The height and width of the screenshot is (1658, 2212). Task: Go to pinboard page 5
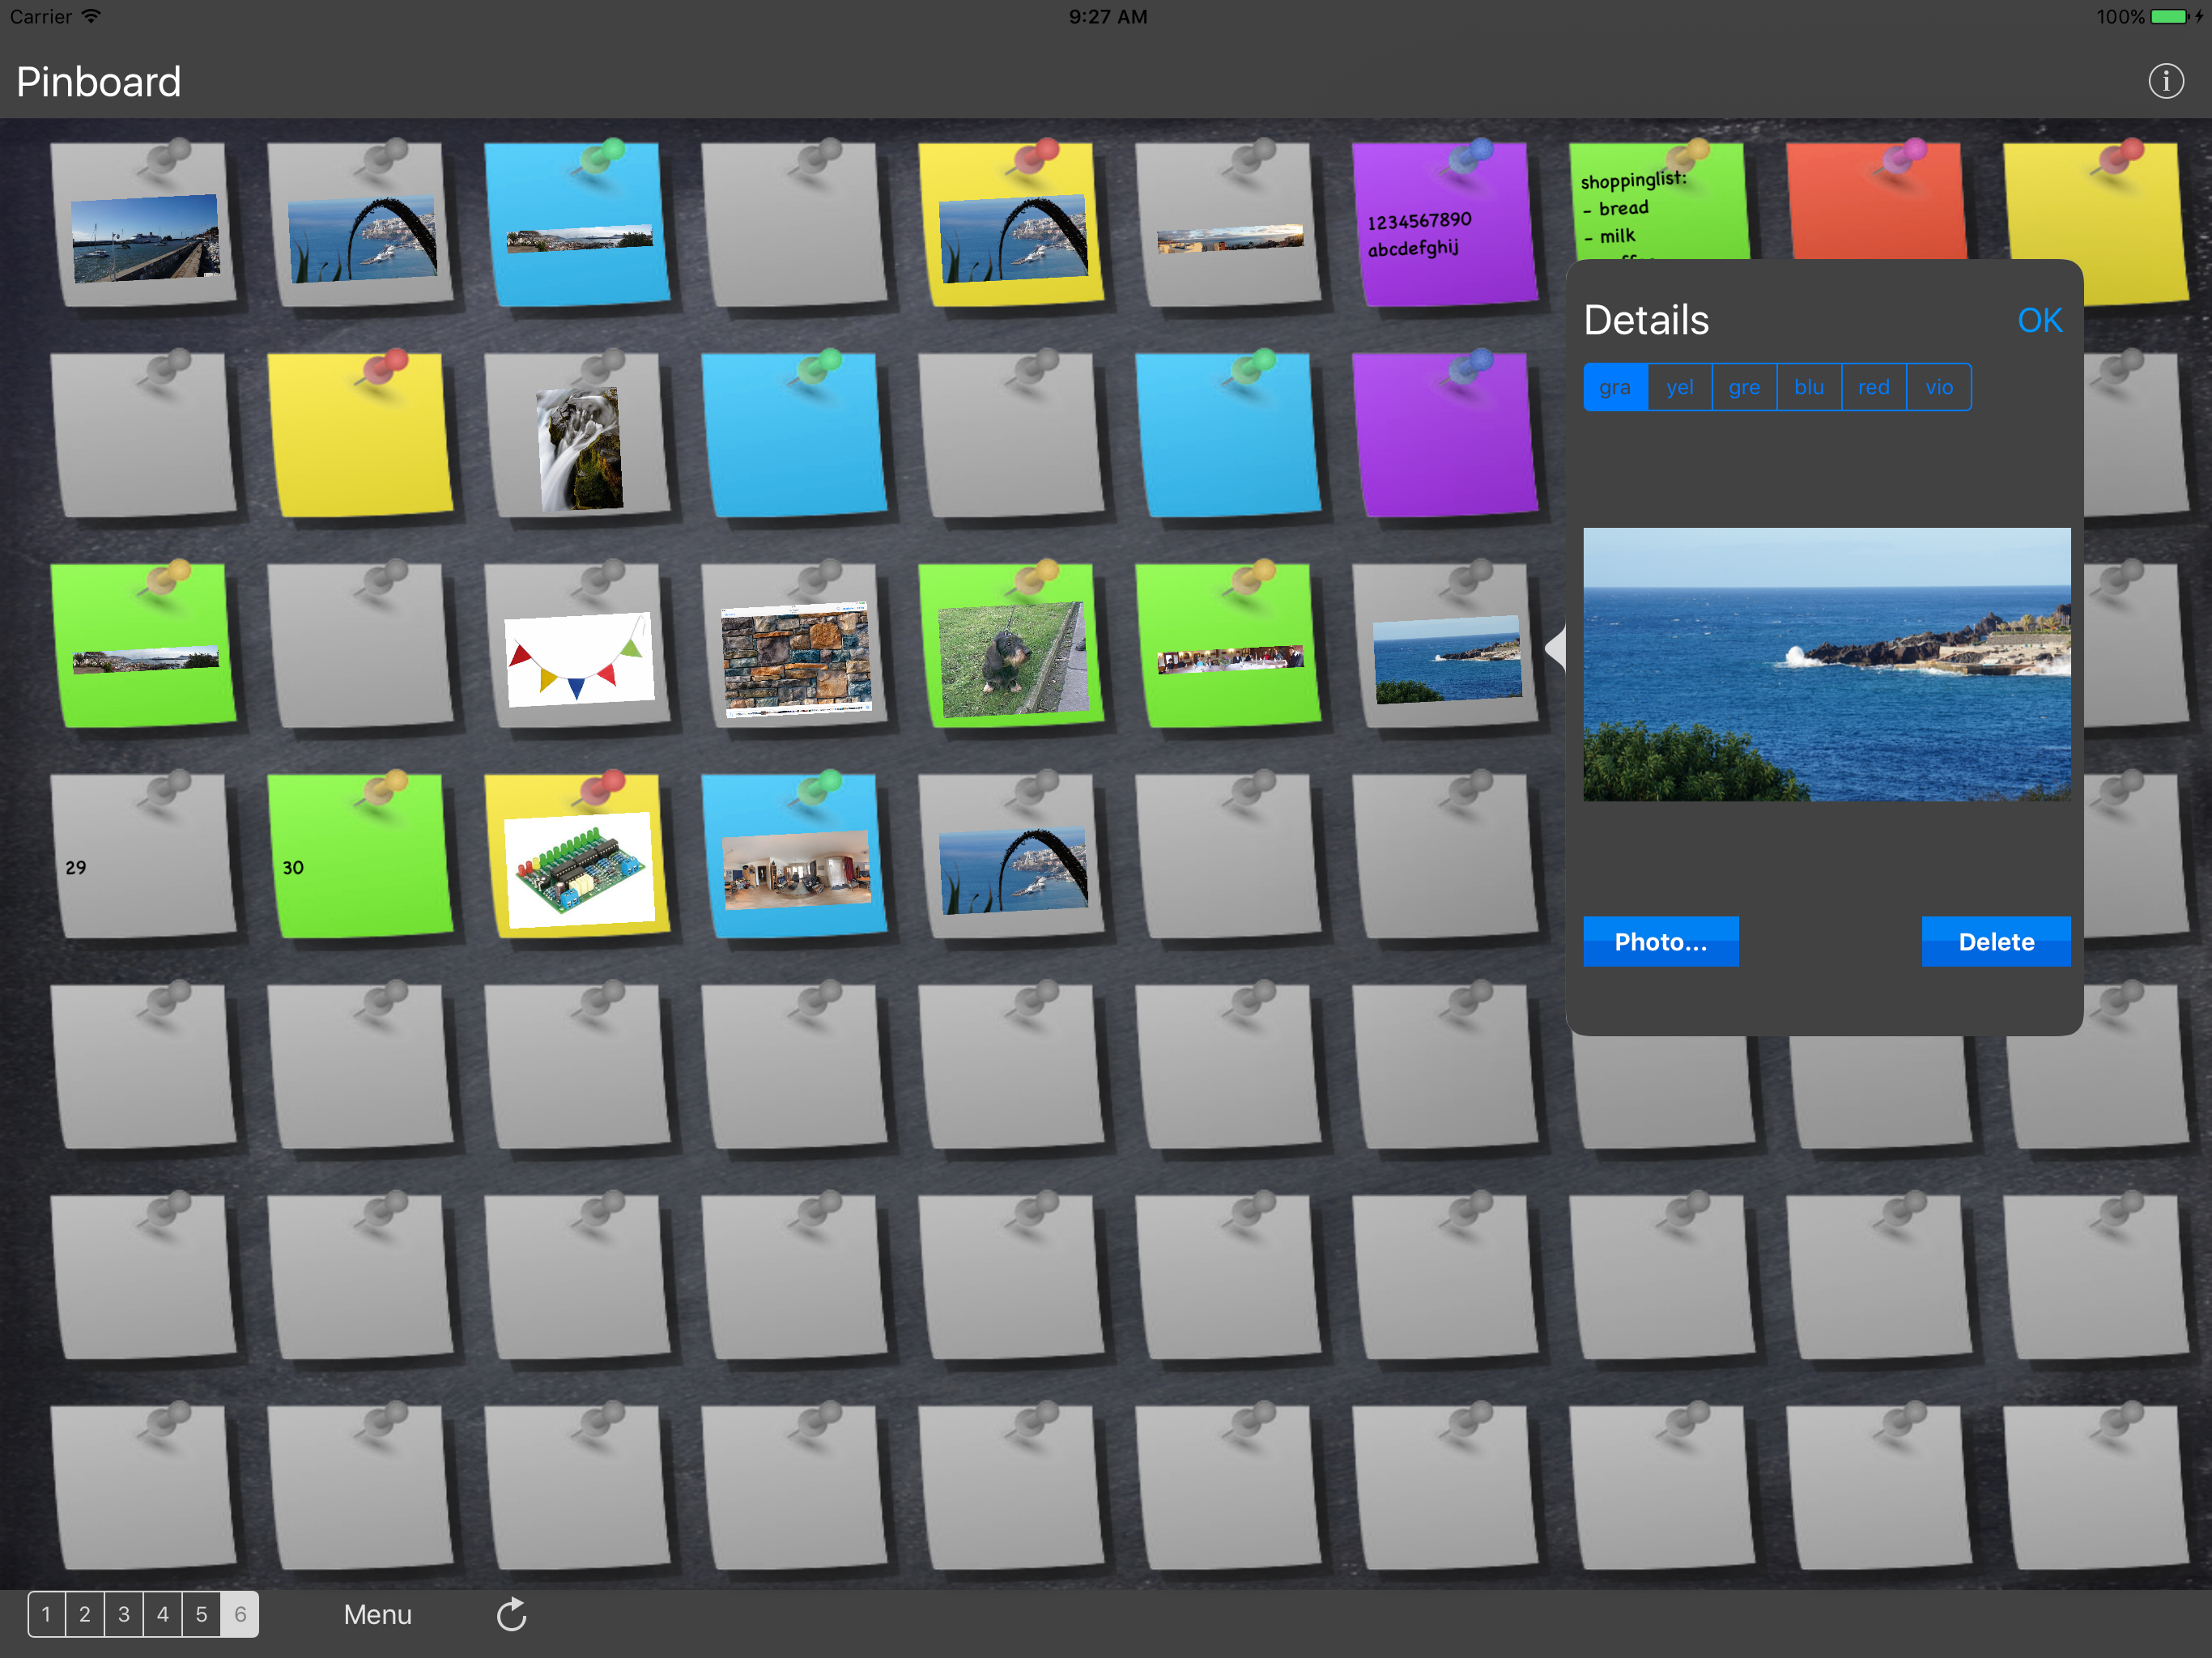(x=201, y=1614)
